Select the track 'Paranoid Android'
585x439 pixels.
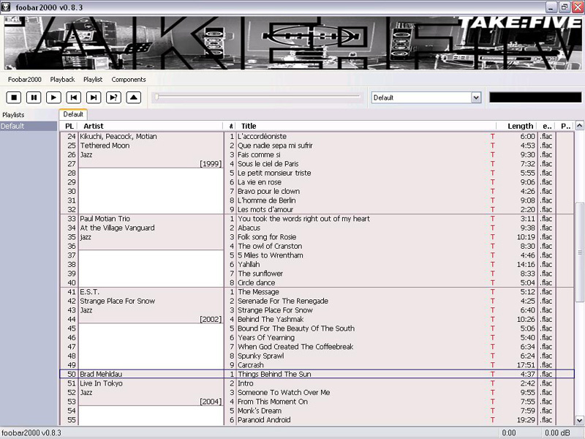coord(264,420)
